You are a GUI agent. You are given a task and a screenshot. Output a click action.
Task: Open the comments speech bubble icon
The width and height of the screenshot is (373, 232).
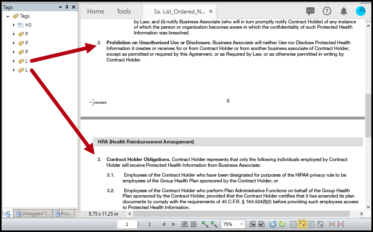click(310, 11)
